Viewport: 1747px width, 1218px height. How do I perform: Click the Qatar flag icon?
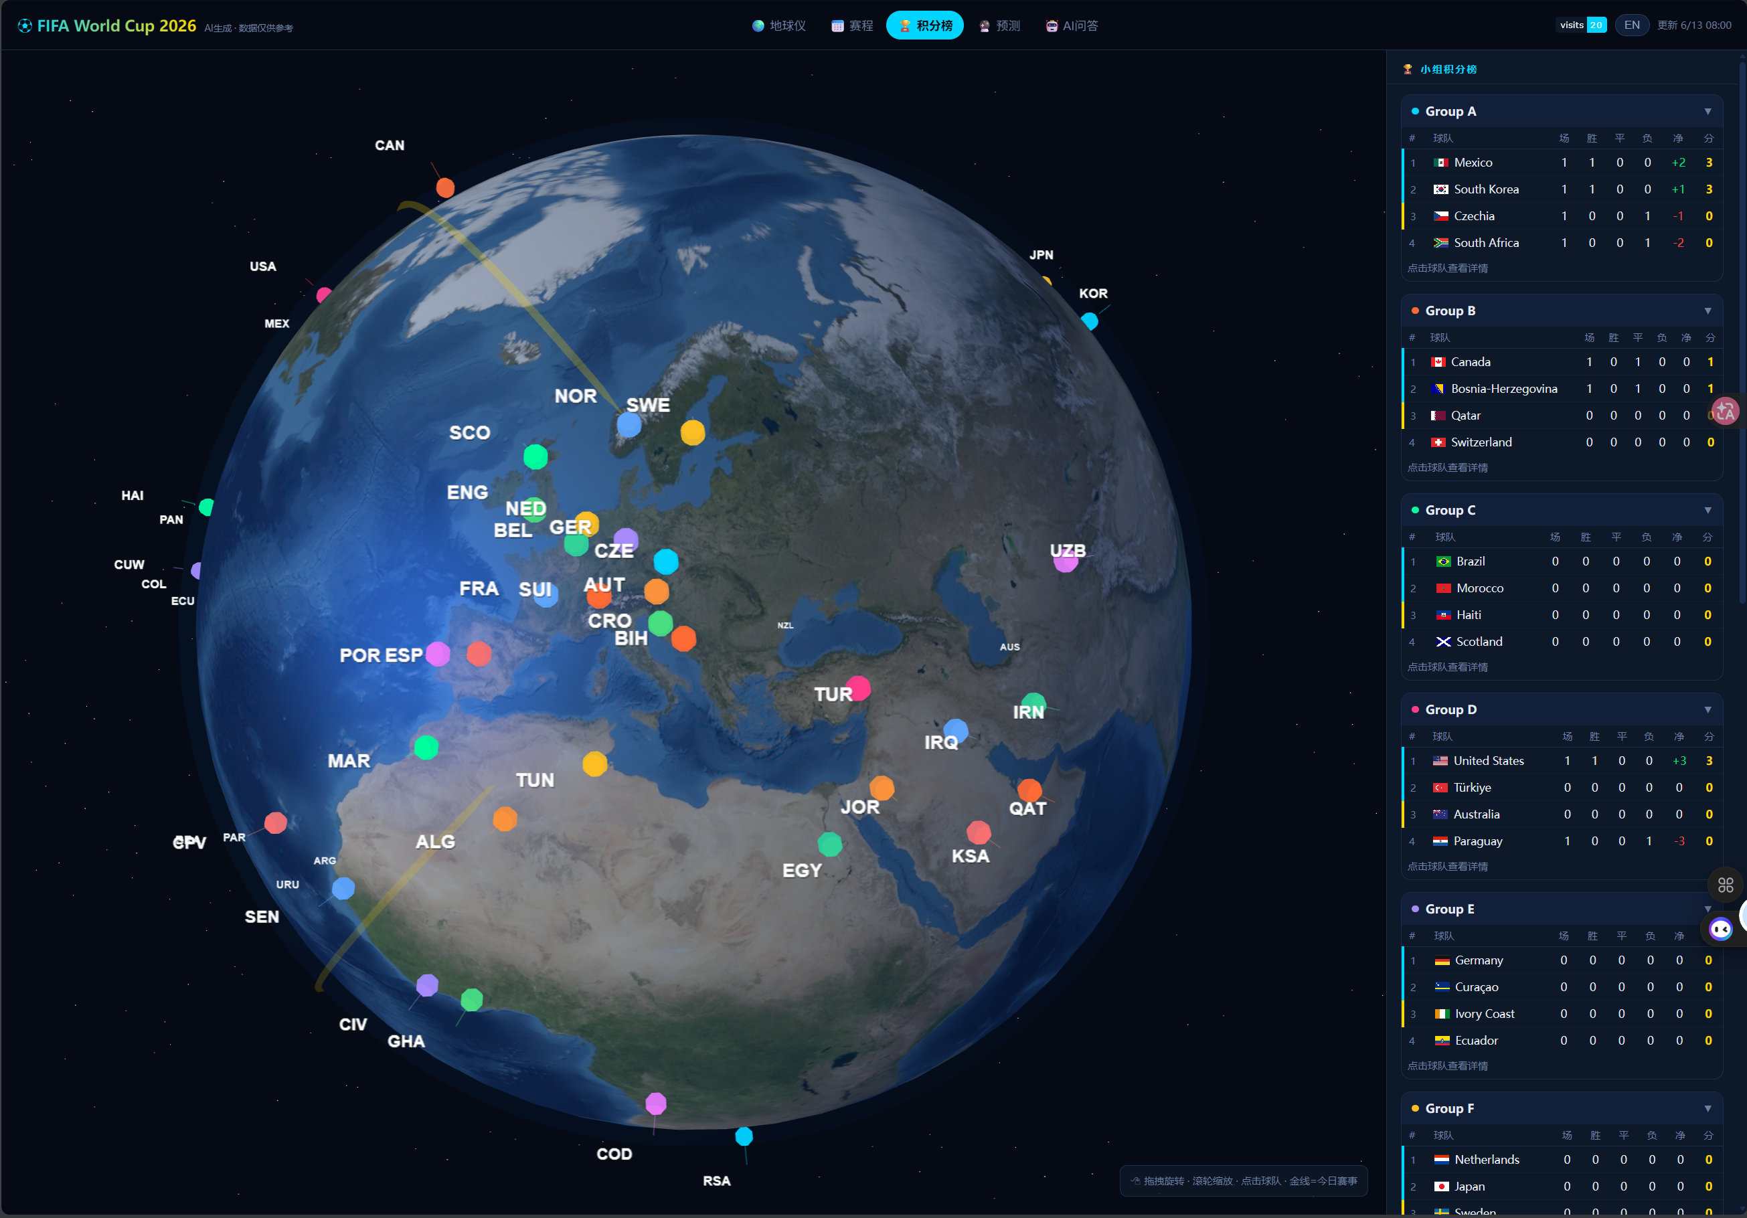click(x=1437, y=416)
